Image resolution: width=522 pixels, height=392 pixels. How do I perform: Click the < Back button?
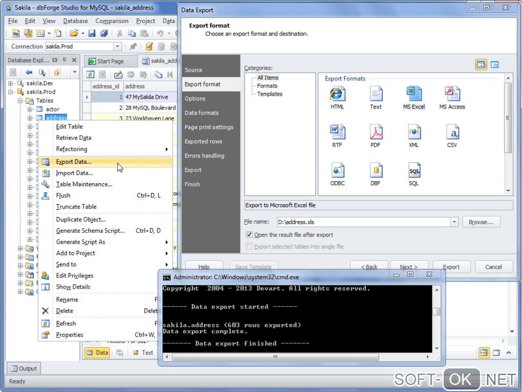[x=369, y=267]
